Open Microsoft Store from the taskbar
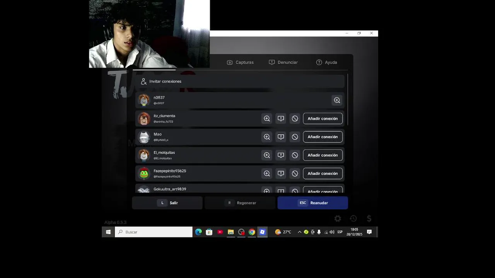Image resolution: width=495 pixels, height=278 pixels. (209, 232)
